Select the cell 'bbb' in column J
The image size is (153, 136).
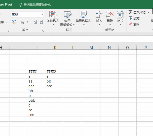point(37,100)
